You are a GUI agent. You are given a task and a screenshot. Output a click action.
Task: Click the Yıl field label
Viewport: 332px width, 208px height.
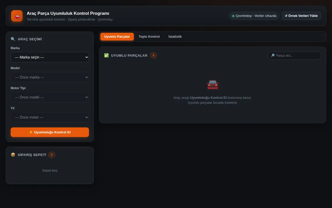point(12,108)
